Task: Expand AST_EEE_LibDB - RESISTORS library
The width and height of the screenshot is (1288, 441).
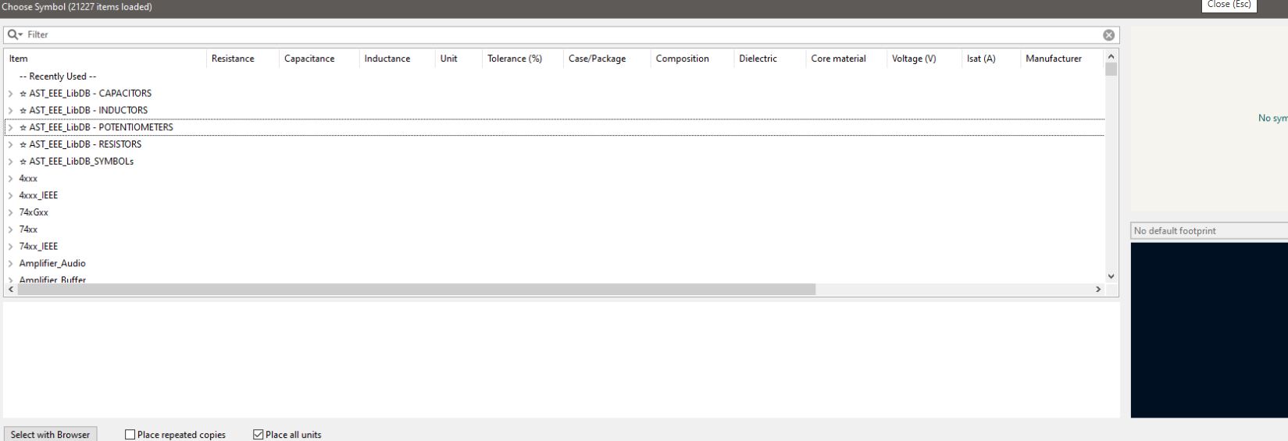Action: pyautogui.click(x=10, y=144)
